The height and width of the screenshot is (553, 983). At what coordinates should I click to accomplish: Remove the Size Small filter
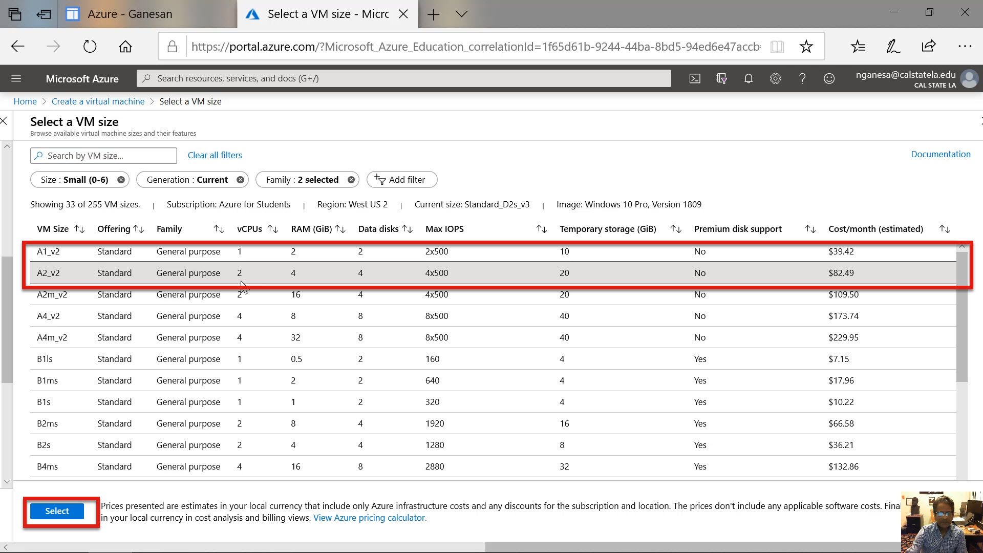(121, 180)
